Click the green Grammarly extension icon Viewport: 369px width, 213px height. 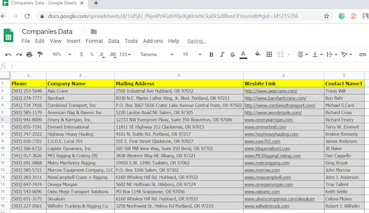click(342, 16)
